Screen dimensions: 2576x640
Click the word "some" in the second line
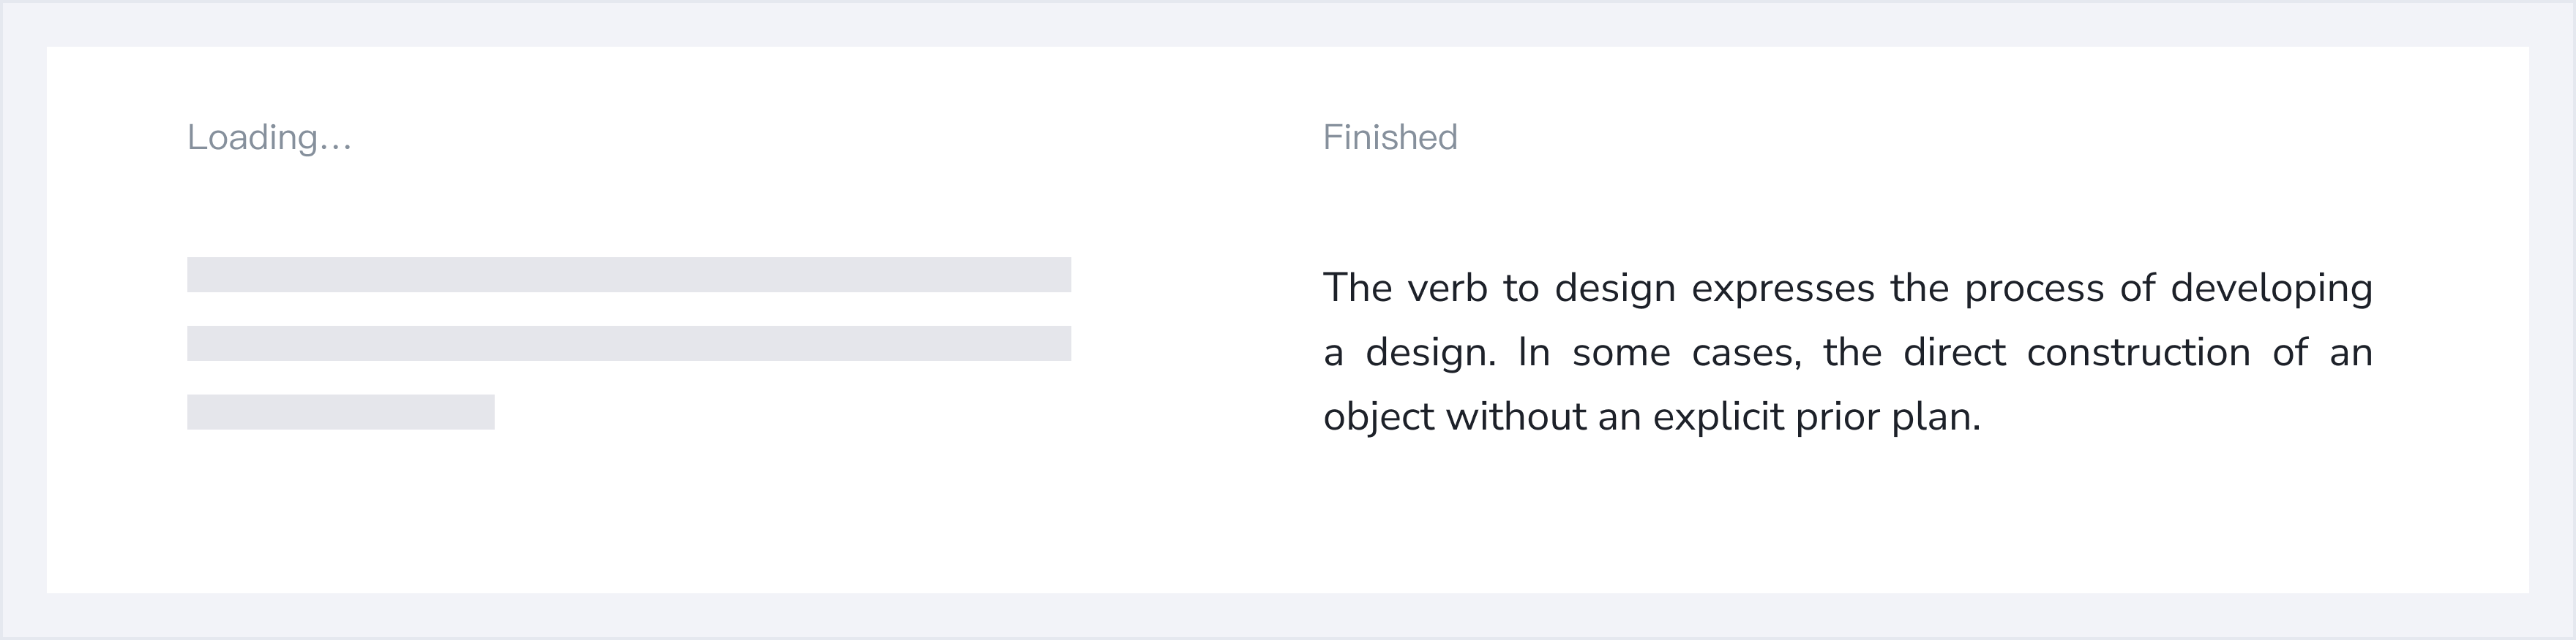coord(1621,352)
